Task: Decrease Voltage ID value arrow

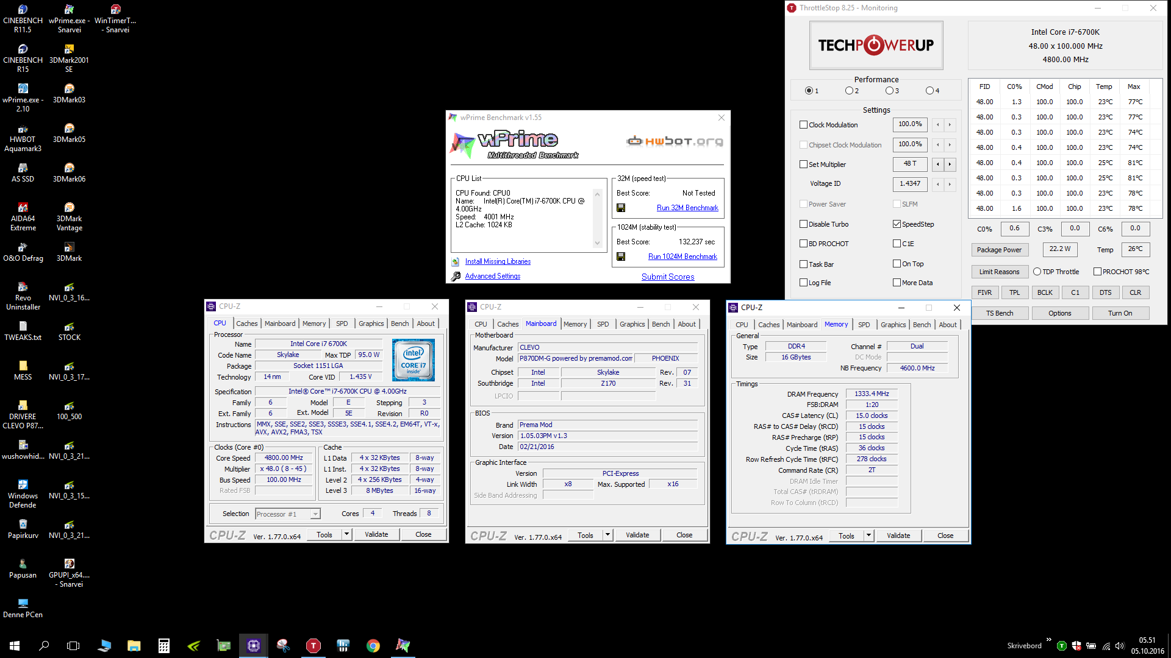Action: (938, 184)
